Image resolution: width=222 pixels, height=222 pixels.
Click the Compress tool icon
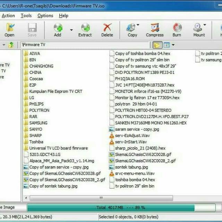[155, 29]
